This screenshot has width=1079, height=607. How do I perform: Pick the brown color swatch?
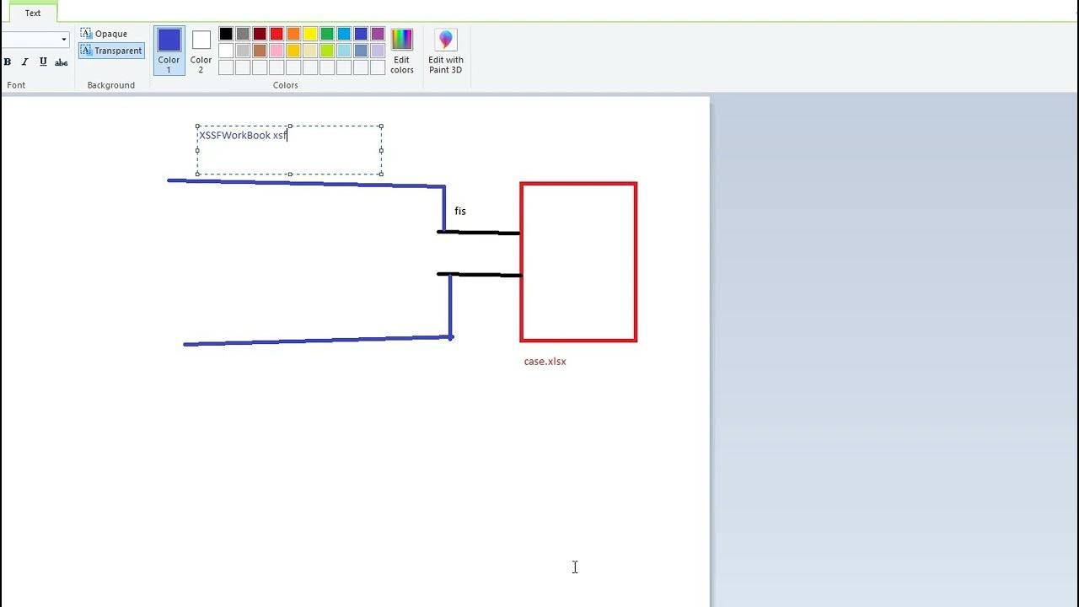pos(260,51)
